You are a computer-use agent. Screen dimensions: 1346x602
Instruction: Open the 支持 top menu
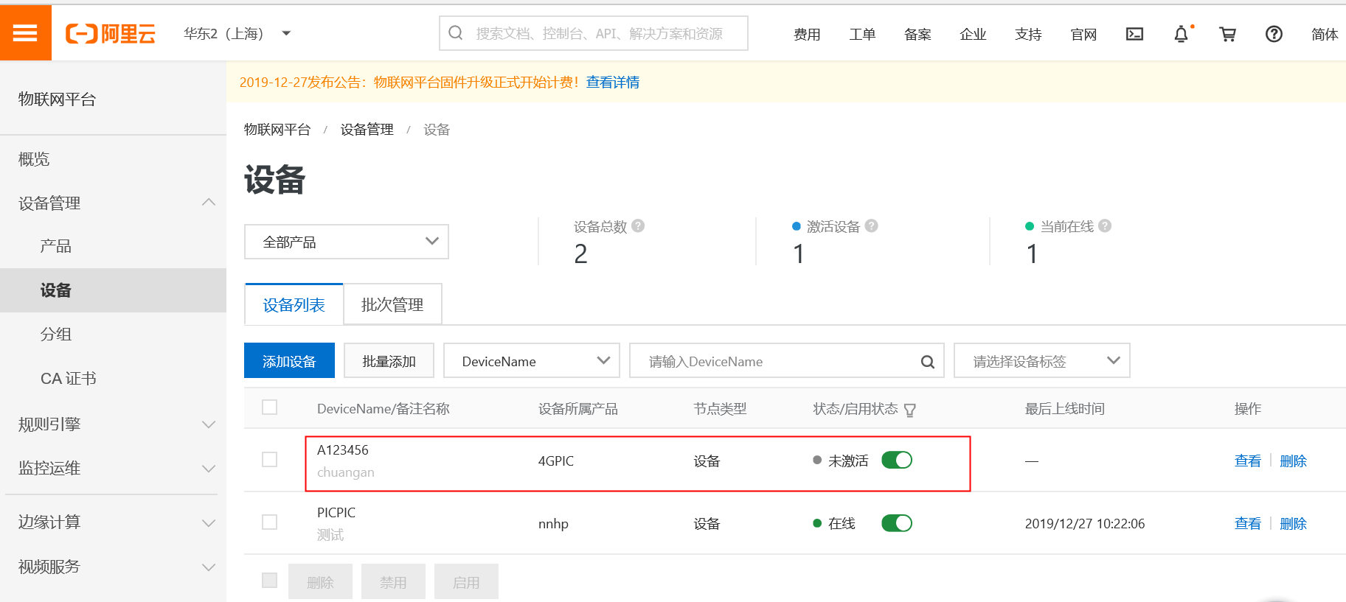pyautogui.click(x=1028, y=34)
